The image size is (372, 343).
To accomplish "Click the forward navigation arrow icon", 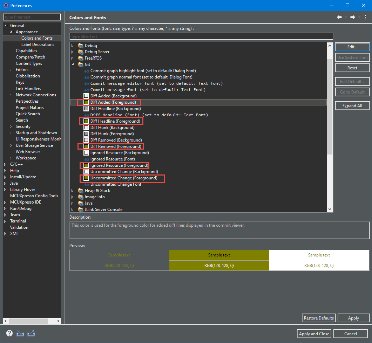I will (x=353, y=18).
